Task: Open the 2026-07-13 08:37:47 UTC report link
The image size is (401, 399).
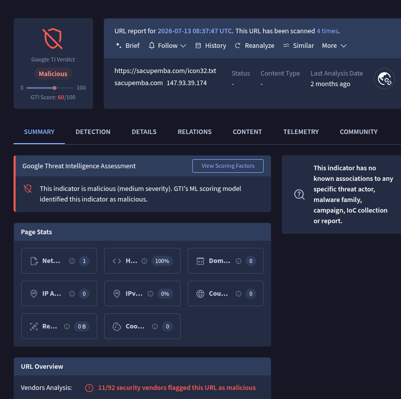Action: click(195, 31)
